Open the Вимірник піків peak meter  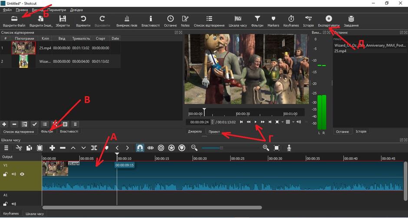(127, 21)
